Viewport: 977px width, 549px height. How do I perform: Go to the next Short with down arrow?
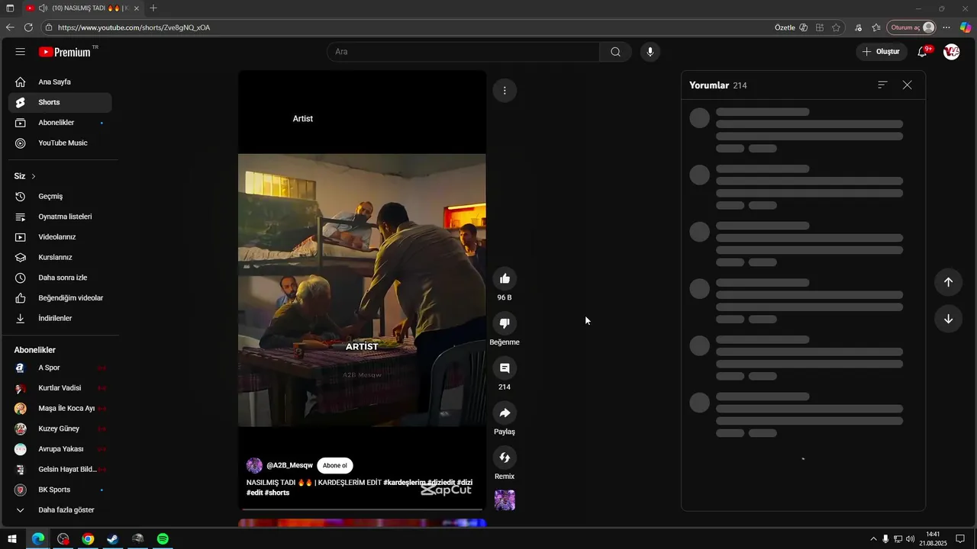[x=948, y=319]
